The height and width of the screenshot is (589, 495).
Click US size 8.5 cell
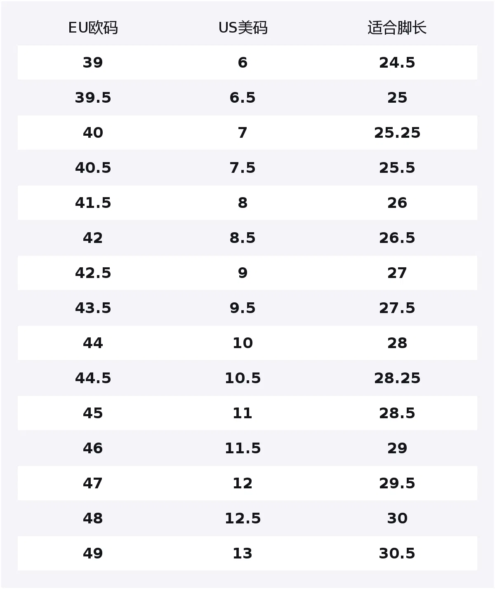[243, 238]
